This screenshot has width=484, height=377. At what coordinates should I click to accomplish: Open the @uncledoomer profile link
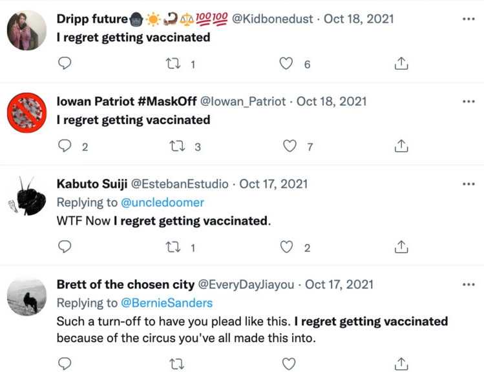162,202
